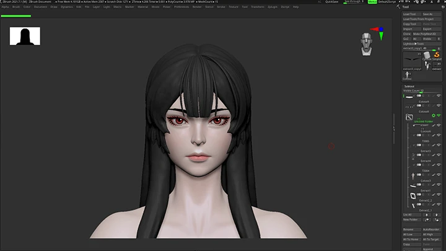Screen dimensions: 446x251
Task: Adjust the See-through slider in title bar
Action: [x=354, y=2]
